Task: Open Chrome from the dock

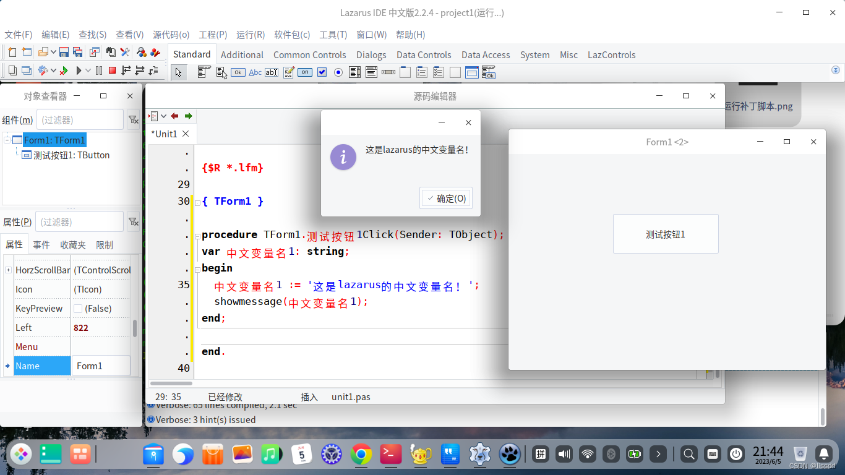Action: (x=361, y=455)
